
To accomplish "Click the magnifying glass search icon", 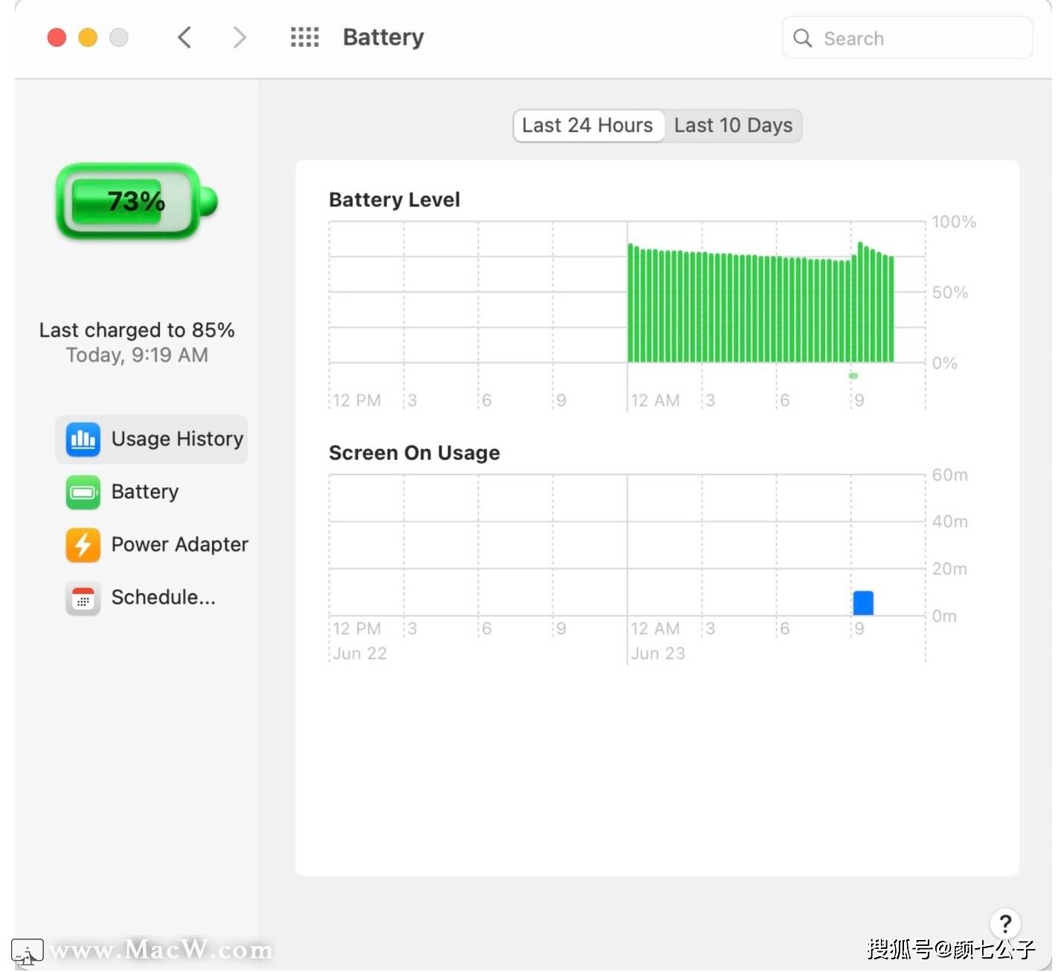I will (802, 38).
